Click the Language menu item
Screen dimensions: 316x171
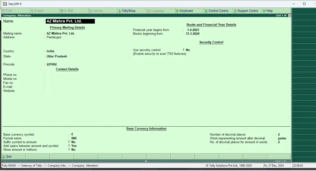156,11
